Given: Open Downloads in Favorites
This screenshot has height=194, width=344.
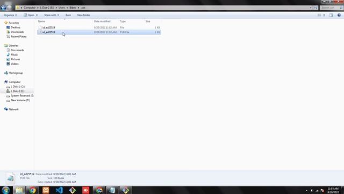Looking at the screenshot, I should click(x=17, y=32).
